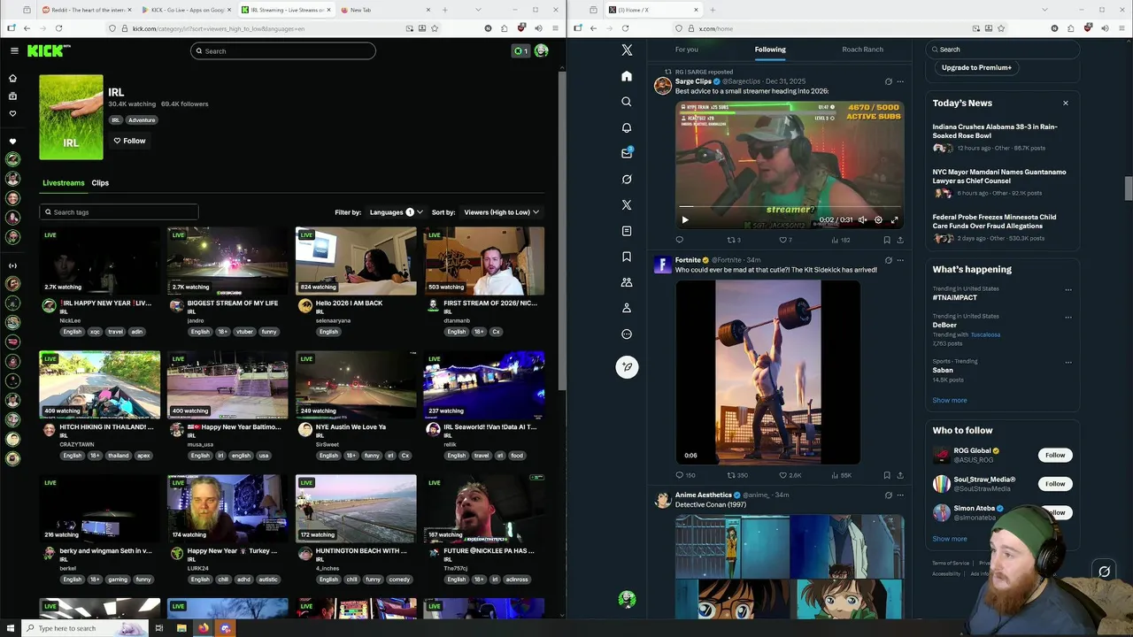The height and width of the screenshot is (637, 1133).
Task: Open more options on Sarge Clips post
Action: [x=900, y=81]
